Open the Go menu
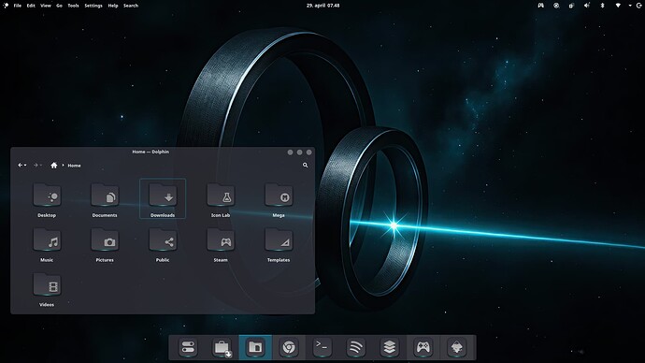The width and height of the screenshot is (645, 363). click(x=59, y=6)
